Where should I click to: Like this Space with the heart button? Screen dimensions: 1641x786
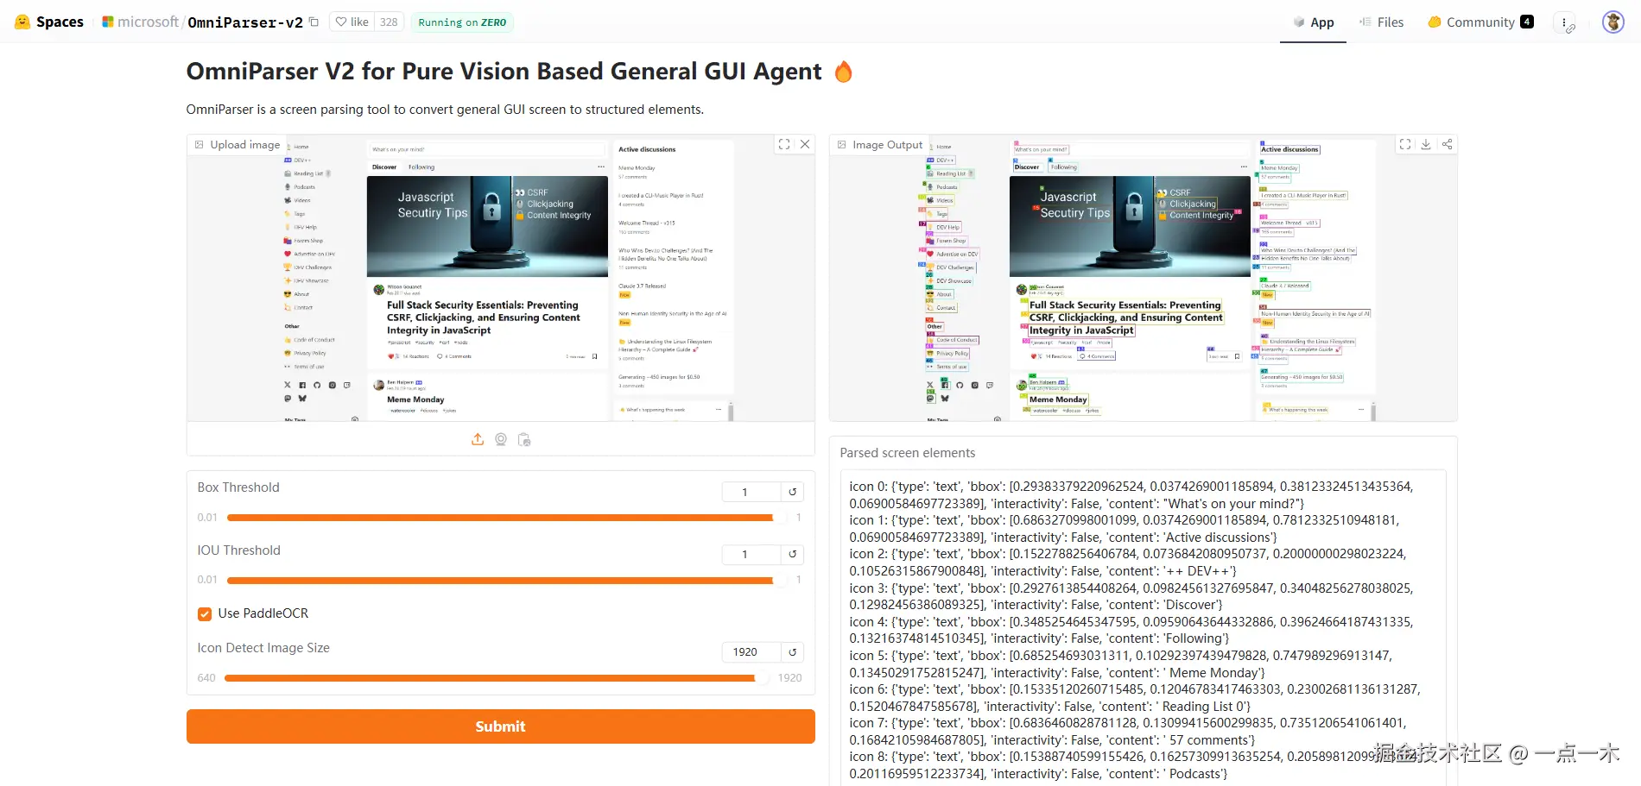coord(352,22)
